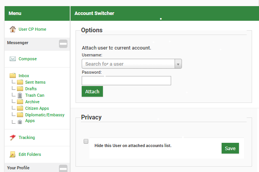Collapse the Messenger section
This screenshot has width=259, height=172.
coord(63,43)
